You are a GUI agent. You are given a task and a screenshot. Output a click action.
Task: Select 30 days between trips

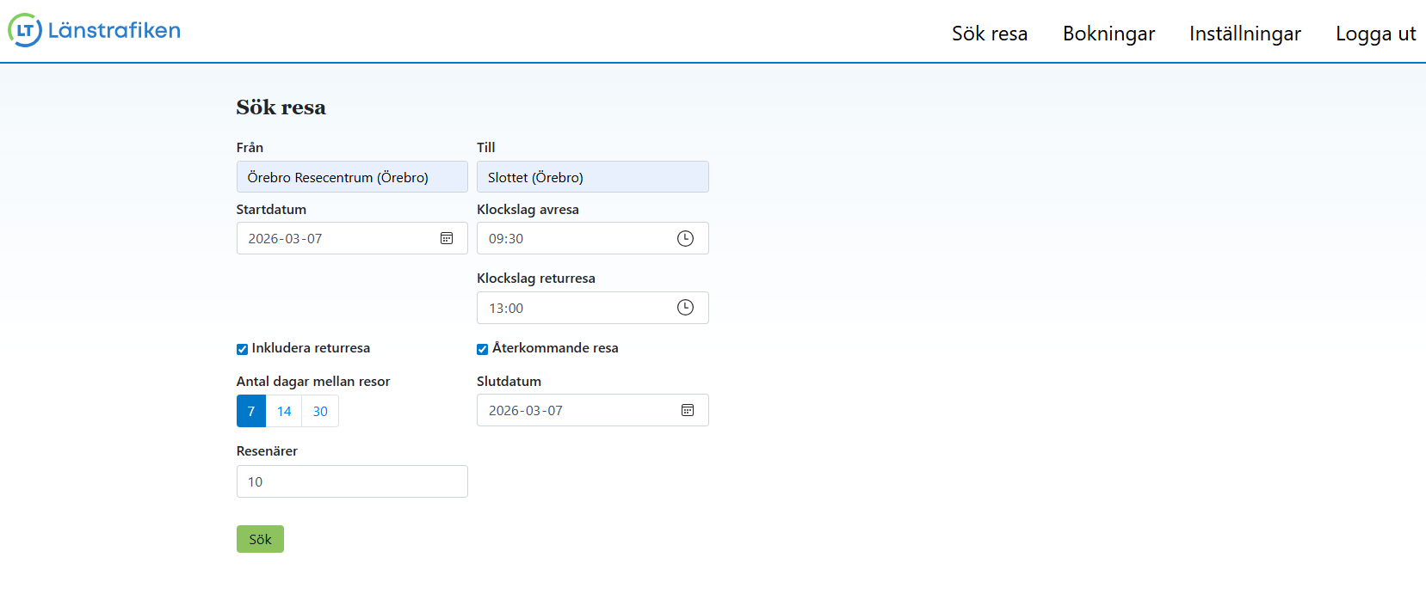pyautogui.click(x=320, y=412)
